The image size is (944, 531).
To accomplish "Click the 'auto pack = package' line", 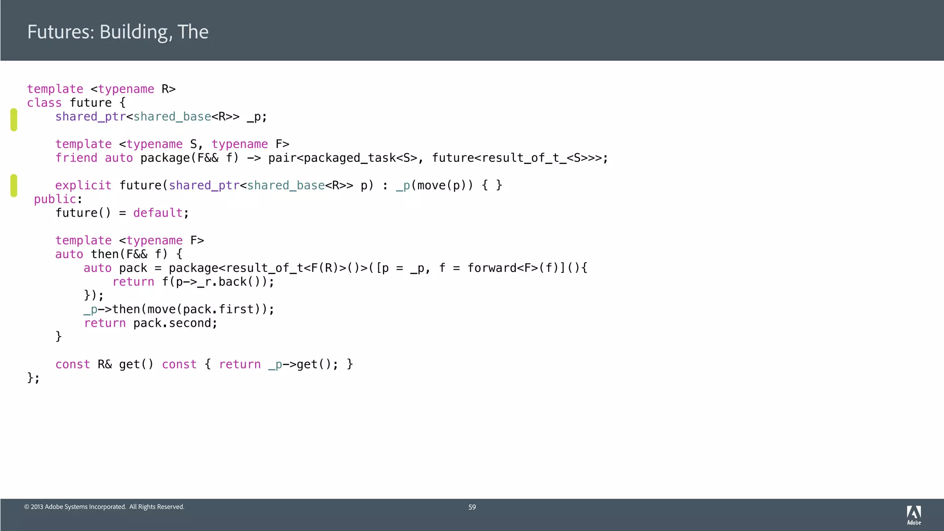I will [335, 268].
